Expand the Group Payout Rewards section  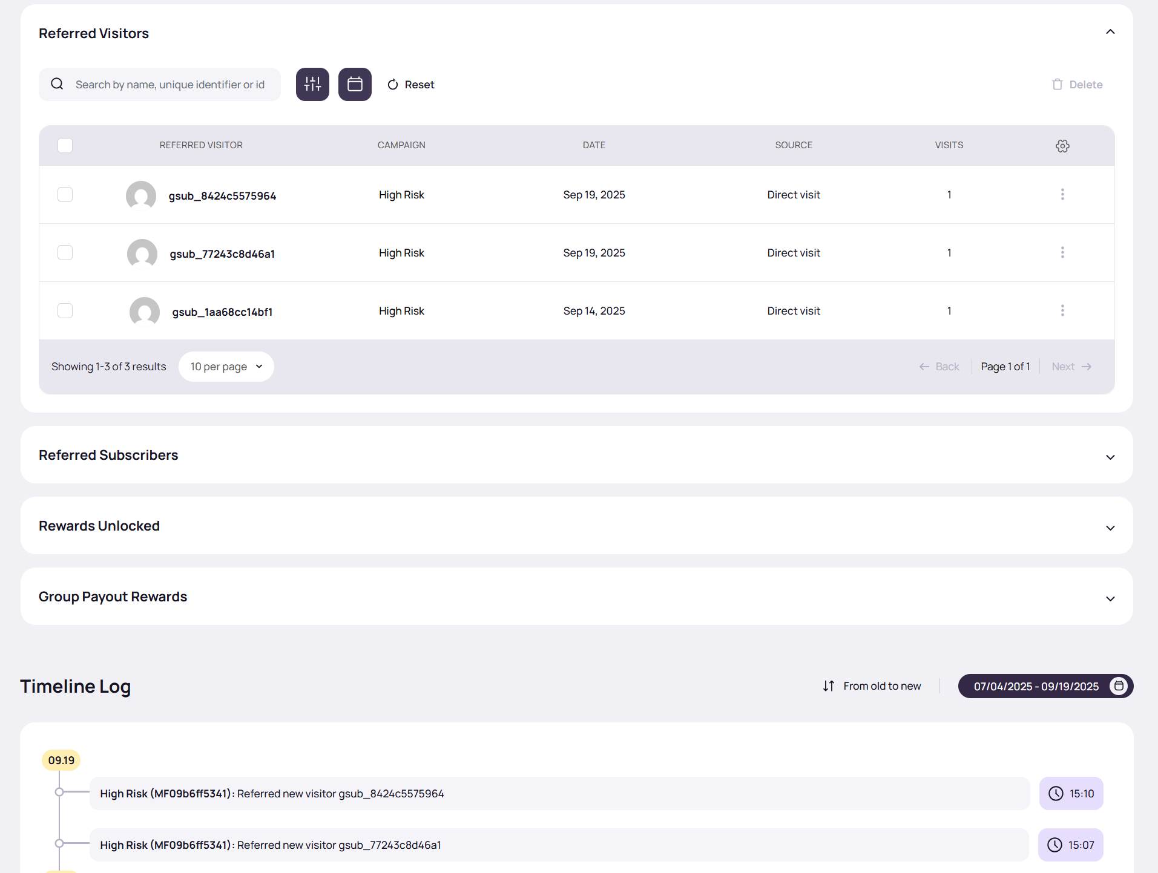coord(1110,598)
